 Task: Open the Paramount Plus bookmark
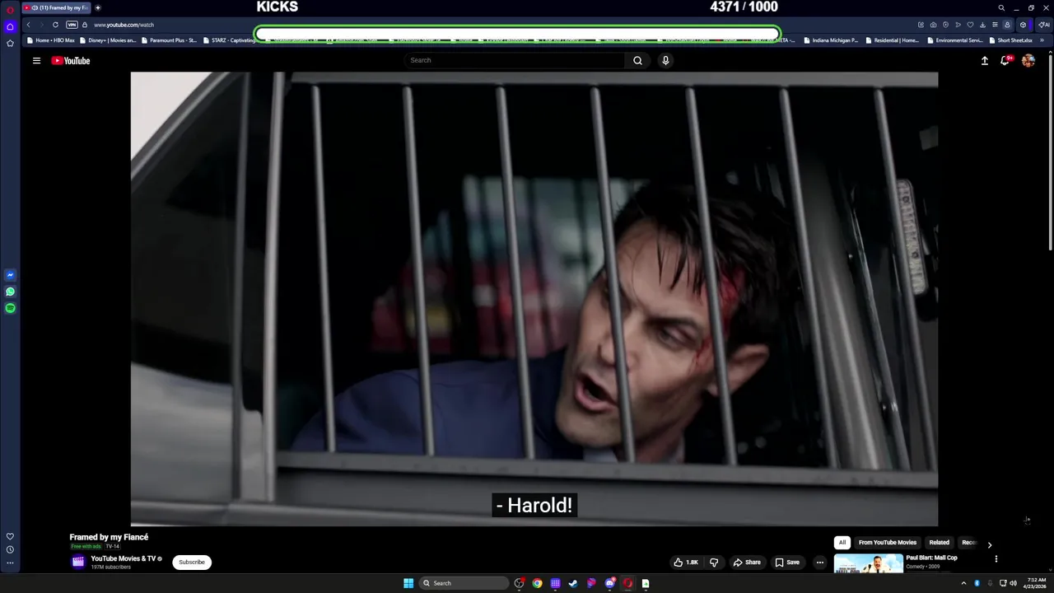click(x=169, y=40)
